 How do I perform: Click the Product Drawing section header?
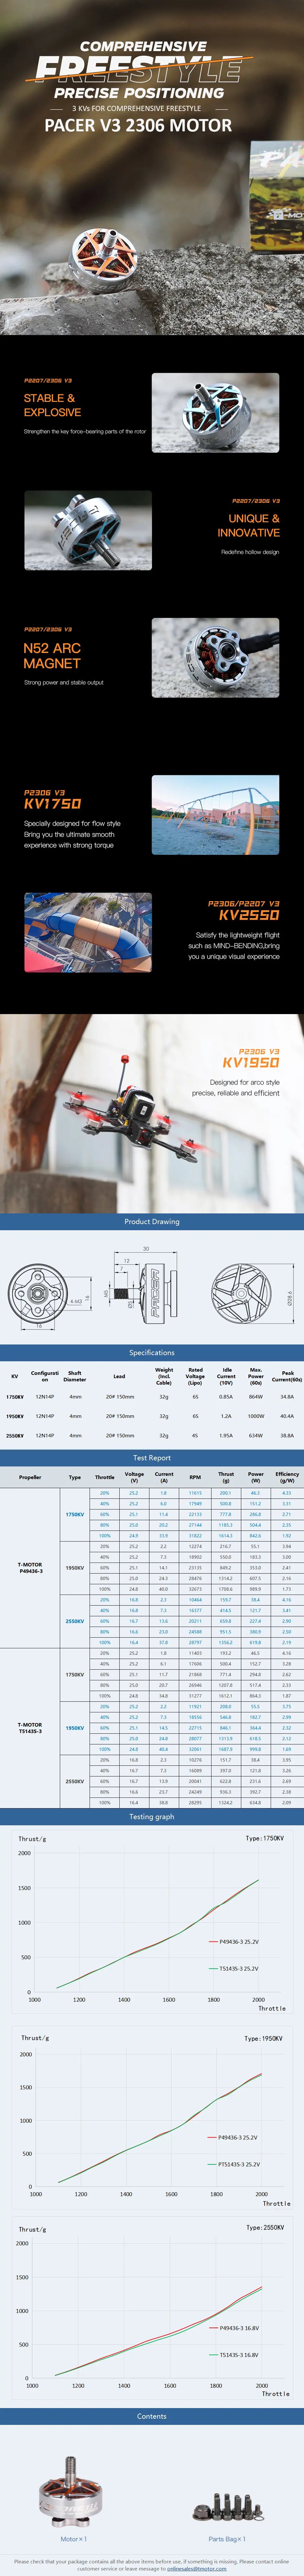pyautogui.click(x=152, y=1221)
